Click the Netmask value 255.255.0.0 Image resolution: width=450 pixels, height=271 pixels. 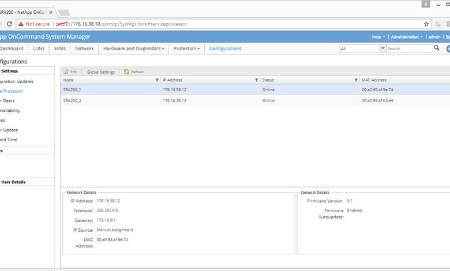pyautogui.click(x=107, y=210)
